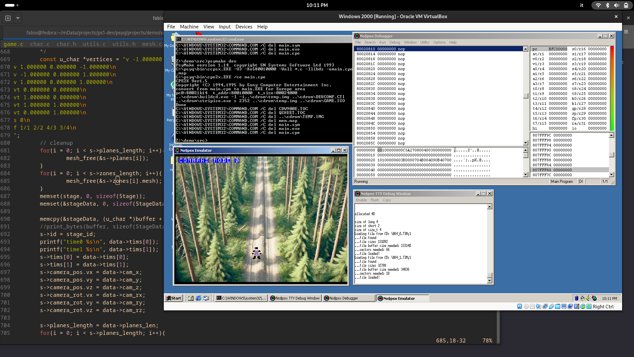
Task: Click the No$psx Emulator title bar icon
Action: [177, 150]
